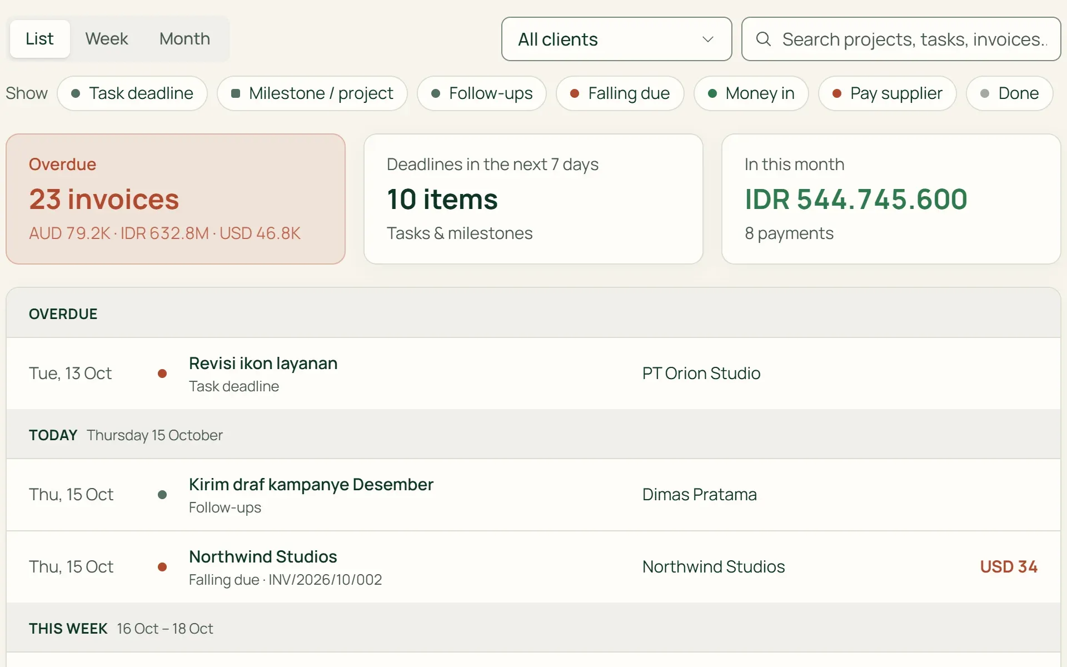Image resolution: width=1067 pixels, height=667 pixels.
Task: Click red dot beside Northwind Studios invoice row
Action: [162, 567]
